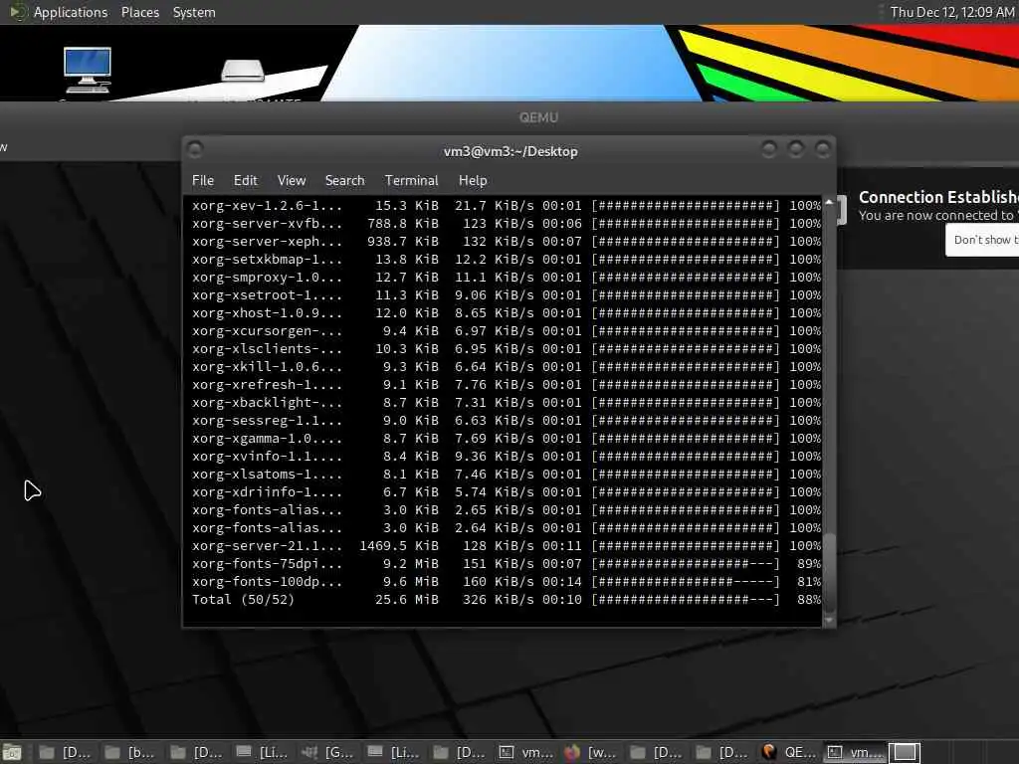Image resolution: width=1019 pixels, height=764 pixels.
Task: Click the xorg-xlsclients-... line
Action: (507, 349)
